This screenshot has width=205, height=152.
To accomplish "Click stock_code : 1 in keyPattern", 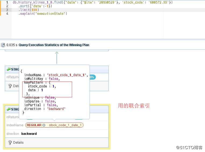I will [x=42, y=86].
